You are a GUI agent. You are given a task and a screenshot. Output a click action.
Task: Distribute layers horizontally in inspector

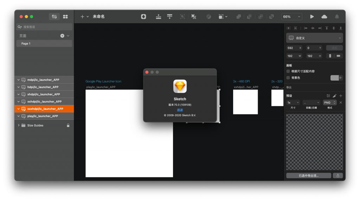pyautogui.click(x=289, y=28)
